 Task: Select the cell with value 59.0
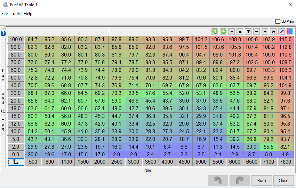[117, 101]
